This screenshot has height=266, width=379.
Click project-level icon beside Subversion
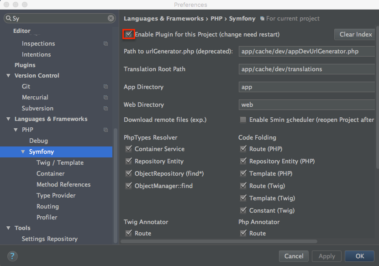105,108
